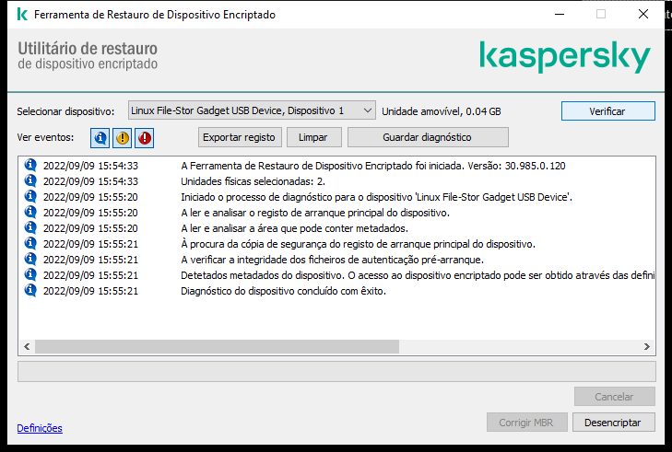The image size is (672, 452).
Task: Click the Kaspersky K icon in title bar
Action: point(22,15)
